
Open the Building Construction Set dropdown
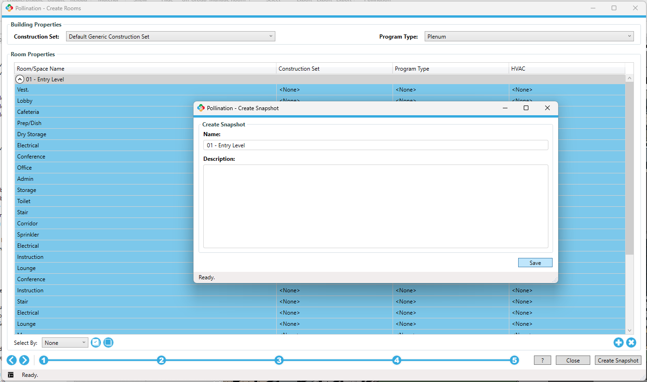170,36
